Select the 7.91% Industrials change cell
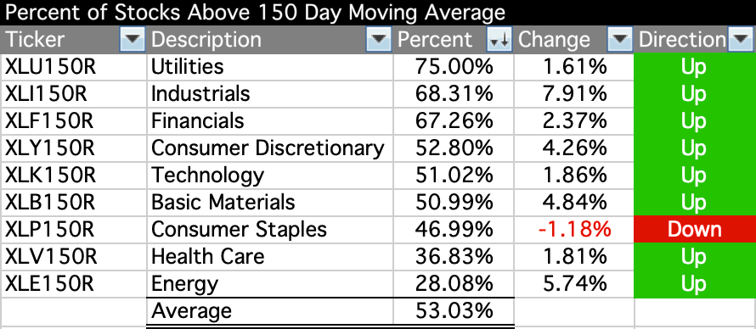Viewport: 756px width, 329px height. point(574,94)
